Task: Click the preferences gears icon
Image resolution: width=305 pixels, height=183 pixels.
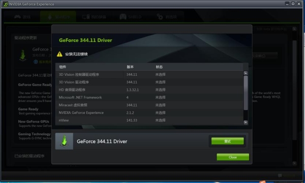Action: [x=160, y=17]
